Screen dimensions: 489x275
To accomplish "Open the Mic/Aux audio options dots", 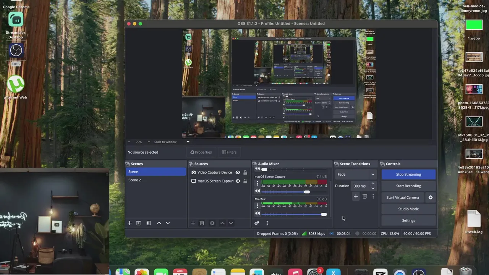I will tap(257, 206).
